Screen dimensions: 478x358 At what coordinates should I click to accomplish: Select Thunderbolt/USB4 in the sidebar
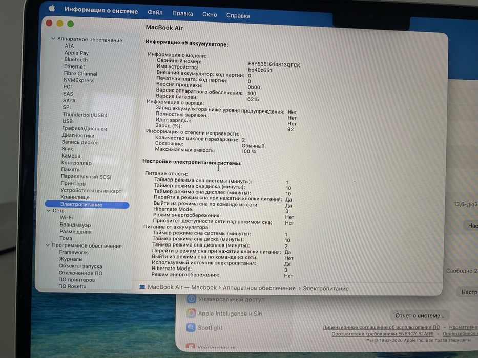tap(85, 115)
